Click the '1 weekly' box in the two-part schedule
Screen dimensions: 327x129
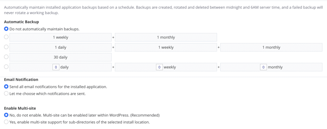click(61, 37)
